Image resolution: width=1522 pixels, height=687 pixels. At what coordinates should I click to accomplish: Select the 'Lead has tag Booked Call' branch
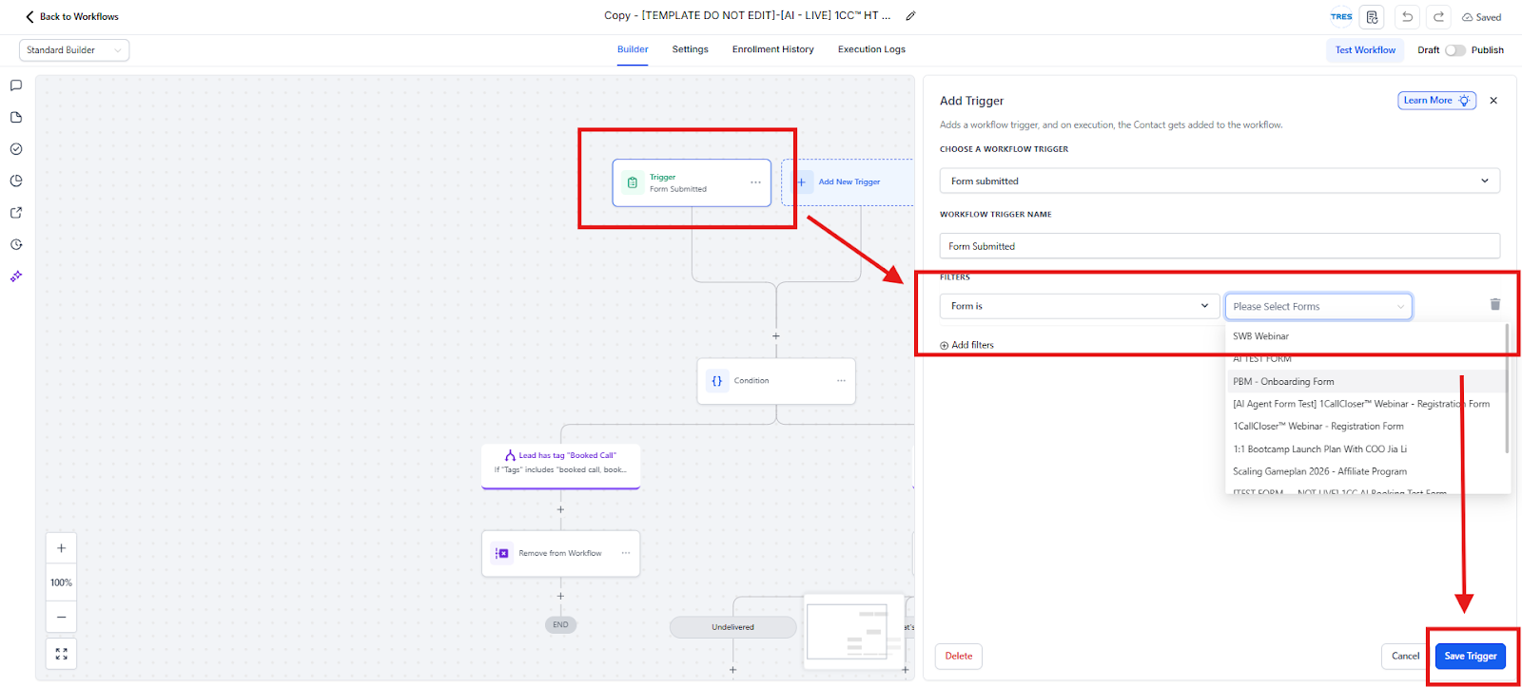click(560, 466)
